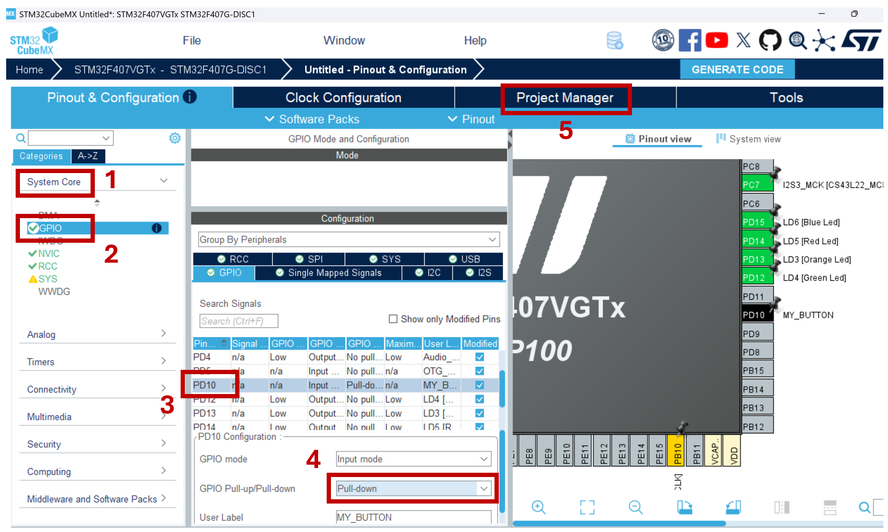Open the GPIO Pull-up/Pull-down dropdown
The height and width of the screenshot is (532, 888).
tap(413, 488)
